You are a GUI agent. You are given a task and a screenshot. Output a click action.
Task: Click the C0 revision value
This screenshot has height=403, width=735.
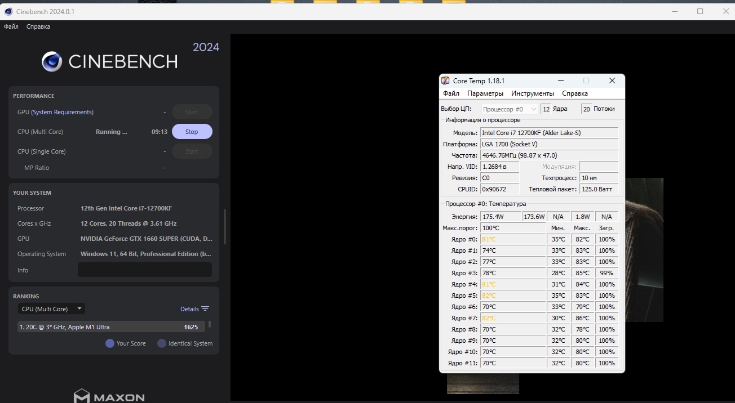pos(499,178)
